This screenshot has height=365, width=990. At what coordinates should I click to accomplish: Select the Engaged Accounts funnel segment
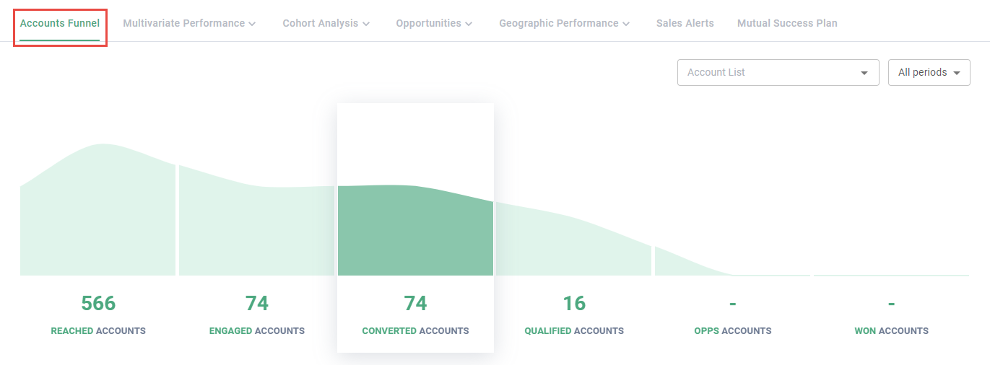256,231
